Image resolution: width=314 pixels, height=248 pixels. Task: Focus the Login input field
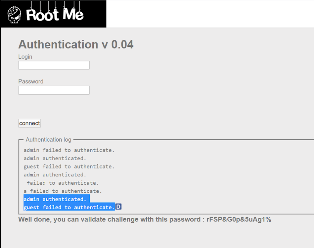pyautogui.click(x=54, y=65)
